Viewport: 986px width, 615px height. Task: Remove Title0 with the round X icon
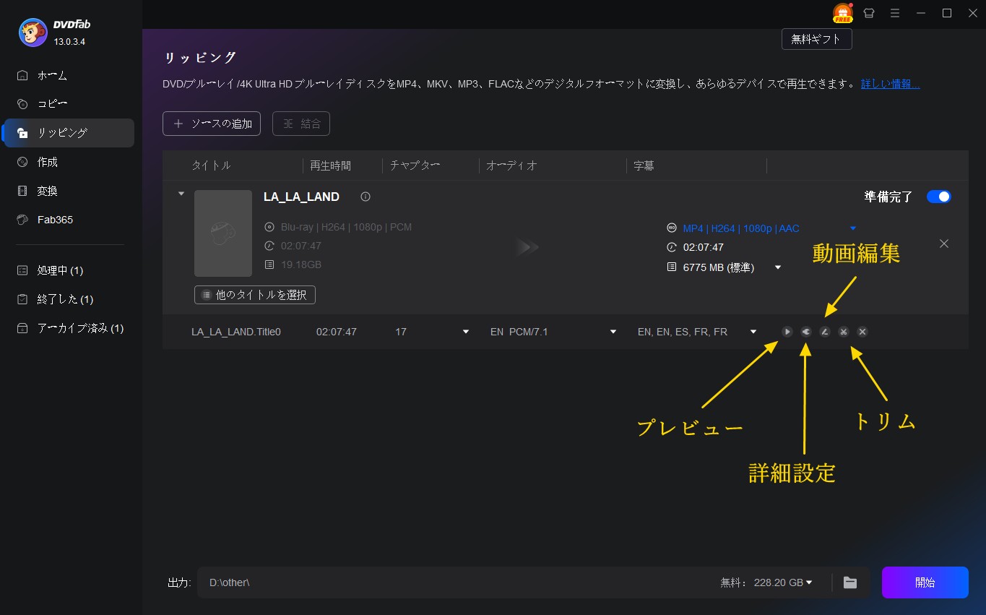pyautogui.click(x=862, y=332)
